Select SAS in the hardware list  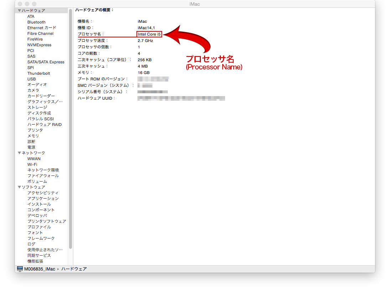31,56
